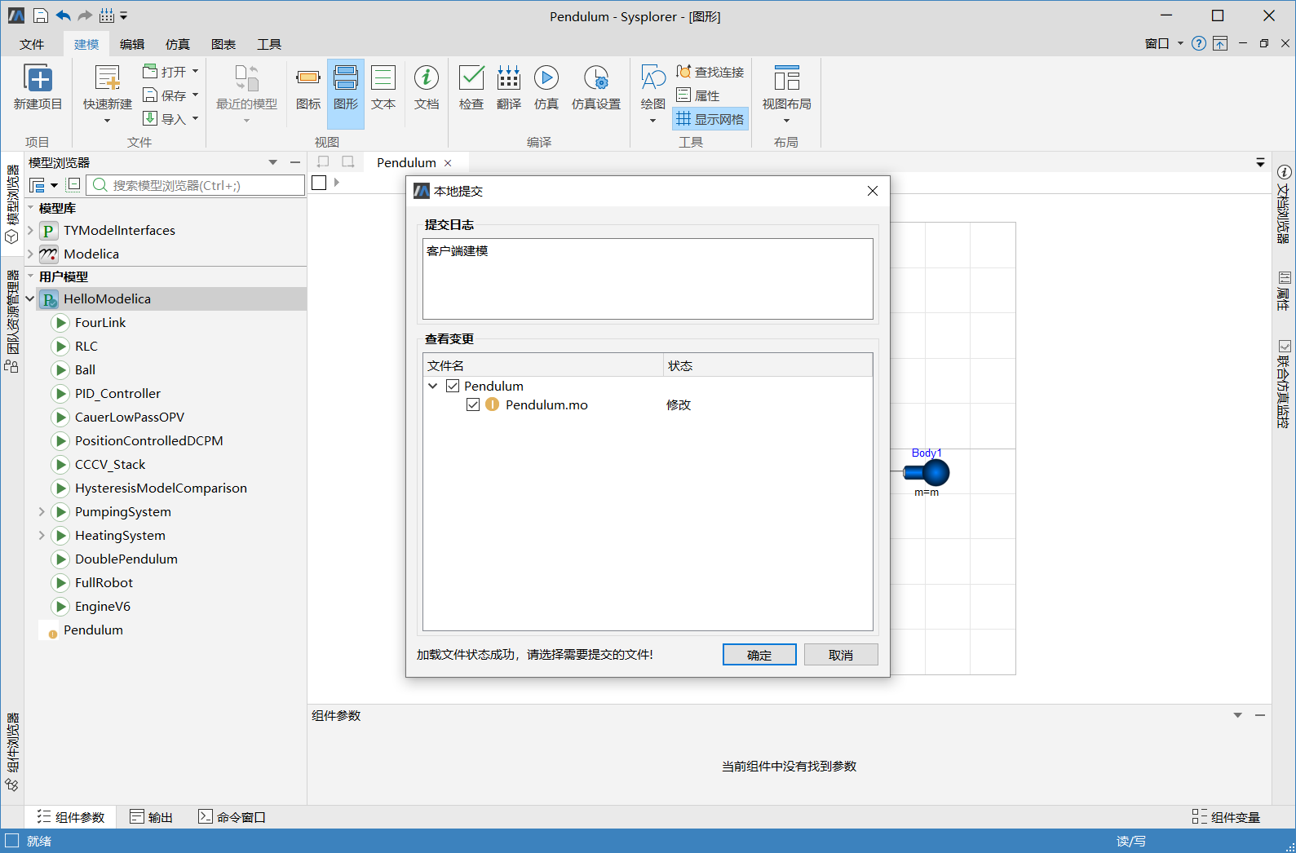Switch to 图形 diagram view

click(346, 94)
